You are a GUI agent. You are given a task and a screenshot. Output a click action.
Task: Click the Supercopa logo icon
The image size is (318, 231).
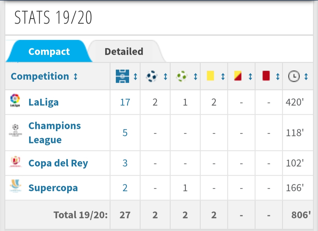click(15, 186)
